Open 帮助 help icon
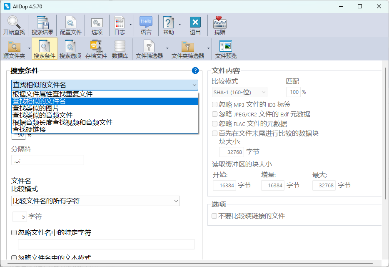 pos(168,25)
